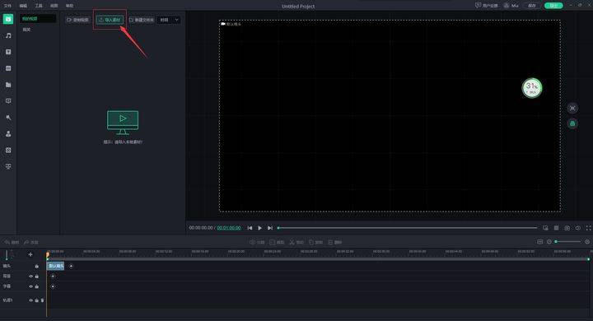The height and width of the screenshot is (321, 593).
Task: Zoom in the timeline with plus icon
Action: pyautogui.click(x=587, y=242)
